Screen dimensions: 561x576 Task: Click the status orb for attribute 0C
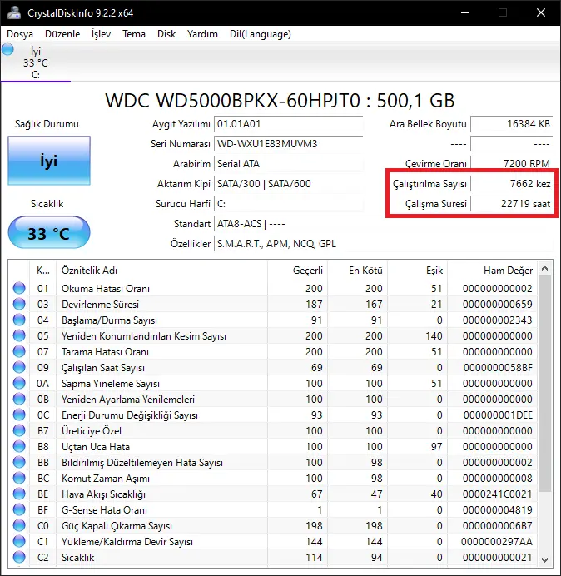click(x=19, y=415)
